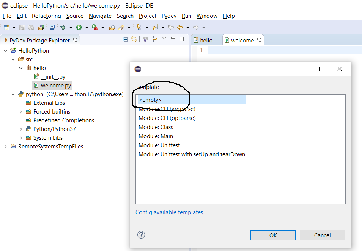The width and height of the screenshot is (362, 251).
Task: Click the Search pen toolbar icon
Action: [x=121, y=27]
